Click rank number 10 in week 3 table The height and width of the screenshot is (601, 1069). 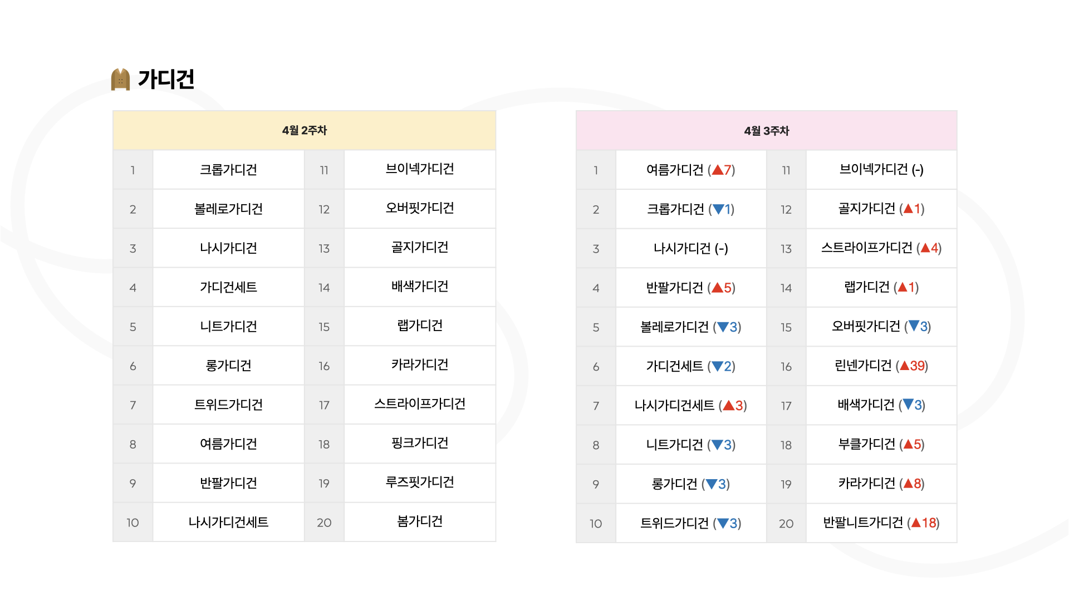coord(596,524)
